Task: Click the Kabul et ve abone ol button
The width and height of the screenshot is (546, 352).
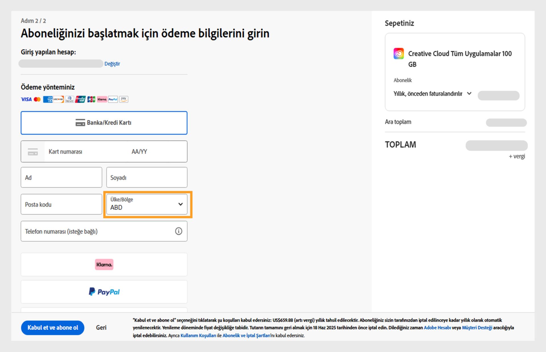Action: tap(53, 328)
